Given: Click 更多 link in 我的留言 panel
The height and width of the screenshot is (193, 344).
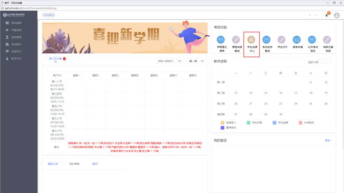Looking at the screenshot, I should pyautogui.click(x=328, y=141).
